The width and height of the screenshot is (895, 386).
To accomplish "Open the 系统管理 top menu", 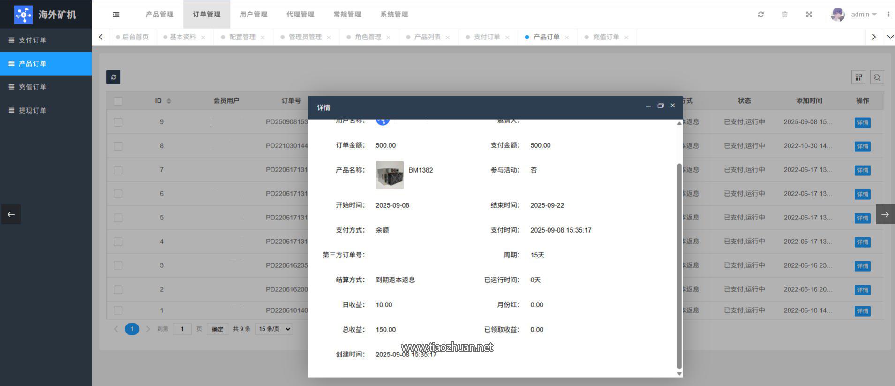I will (394, 15).
